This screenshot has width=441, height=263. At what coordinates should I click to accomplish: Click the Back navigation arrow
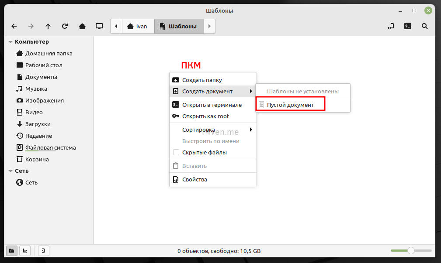(14, 26)
